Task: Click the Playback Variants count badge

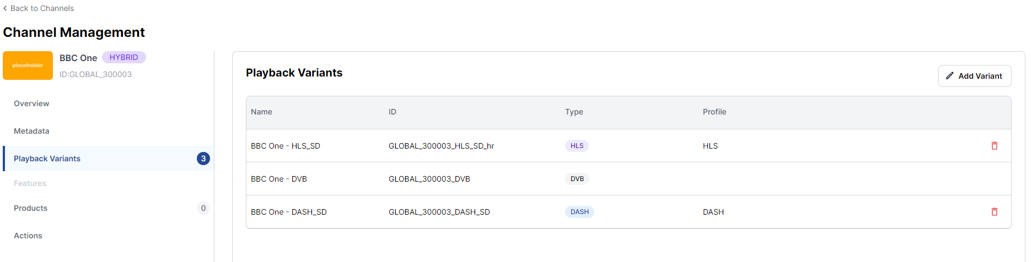Action: 203,159
